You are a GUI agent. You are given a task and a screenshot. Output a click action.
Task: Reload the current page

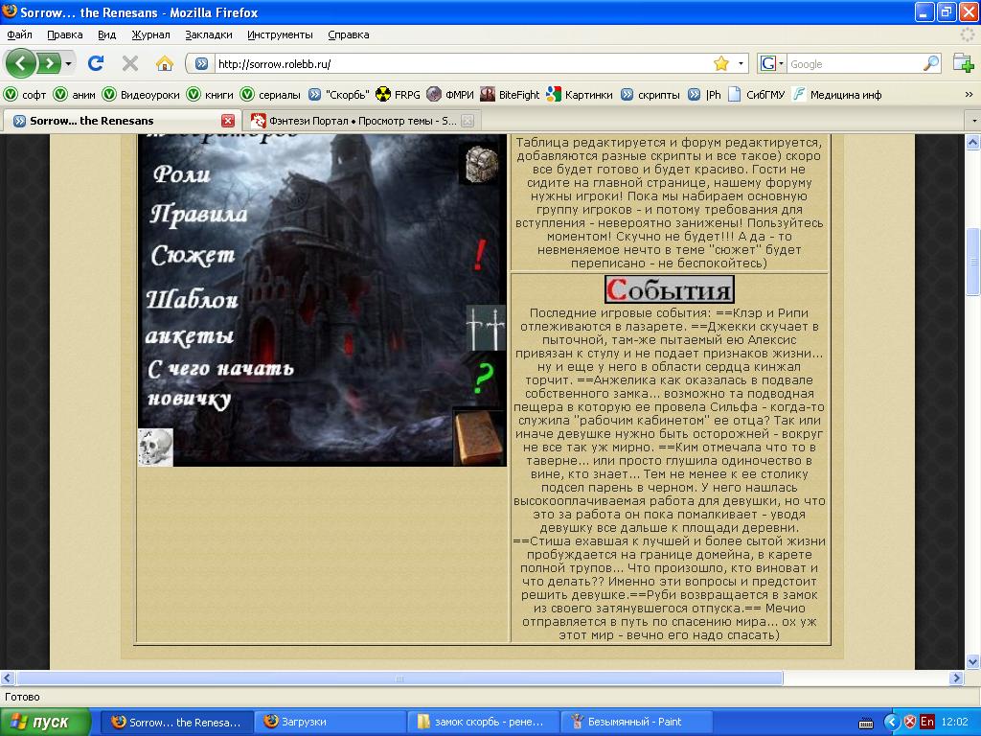96,63
